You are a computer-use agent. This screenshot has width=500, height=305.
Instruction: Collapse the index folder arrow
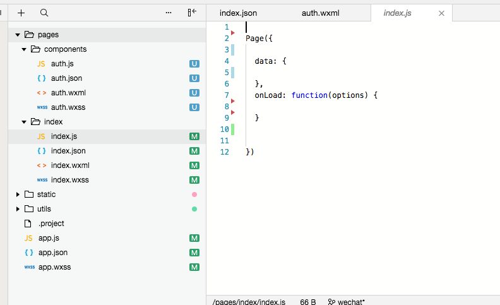(x=24, y=122)
